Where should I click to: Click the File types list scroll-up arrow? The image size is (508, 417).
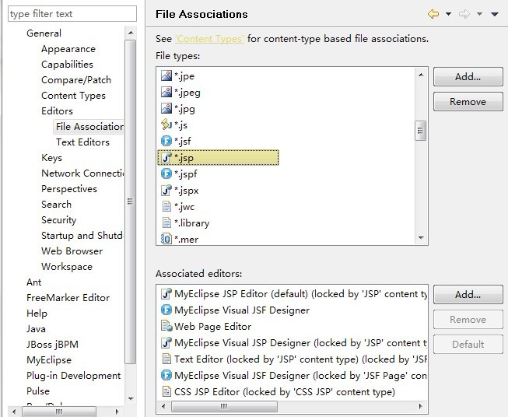pos(421,75)
